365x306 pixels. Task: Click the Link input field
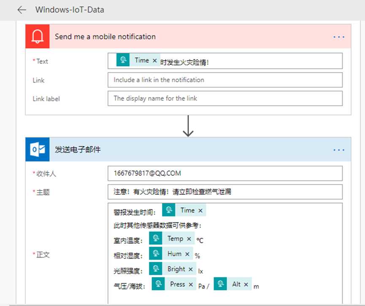[x=225, y=80]
